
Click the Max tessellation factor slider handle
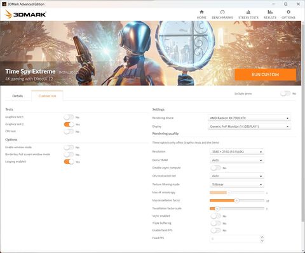point(236,200)
